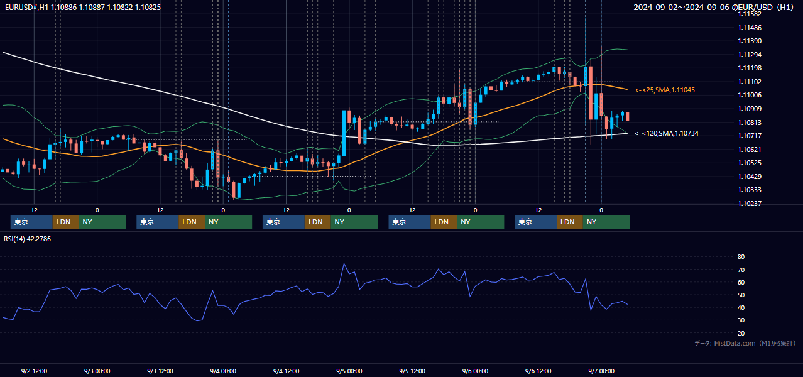803x377 pixels.
Task: Click price axis value 1.10333
Action: coord(750,190)
